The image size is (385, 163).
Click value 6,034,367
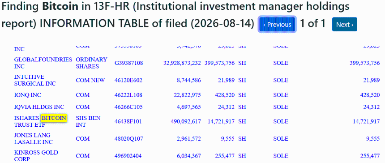point(188,156)
